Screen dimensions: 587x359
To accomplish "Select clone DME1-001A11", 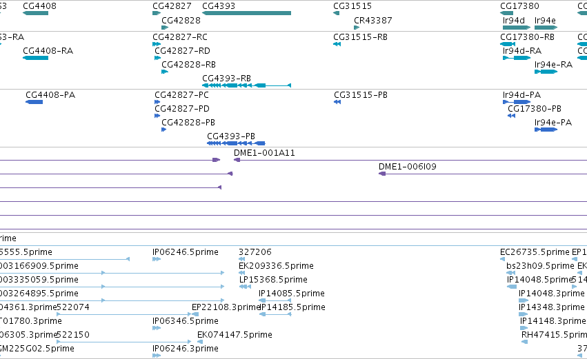I will [x=264, y=153].
